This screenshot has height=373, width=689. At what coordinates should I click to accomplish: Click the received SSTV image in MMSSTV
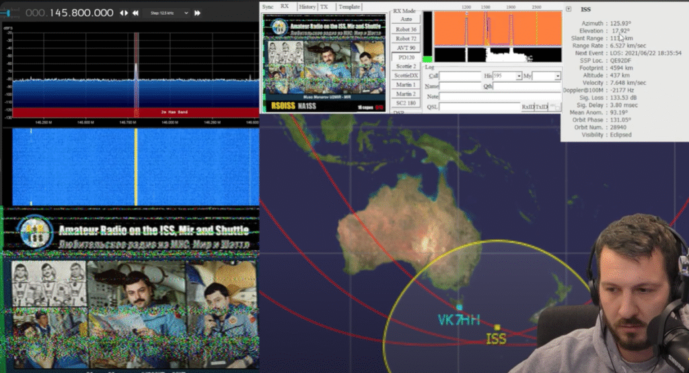(x=324, y=63)
